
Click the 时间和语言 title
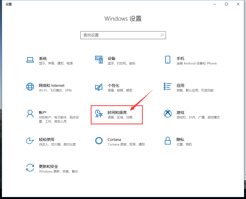coord(117,112)
